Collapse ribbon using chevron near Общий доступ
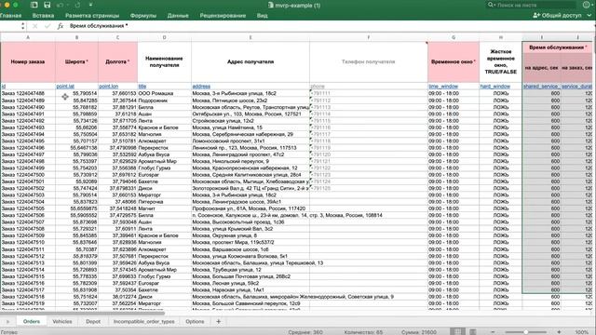The image size is (596, 335). (589, 15)
